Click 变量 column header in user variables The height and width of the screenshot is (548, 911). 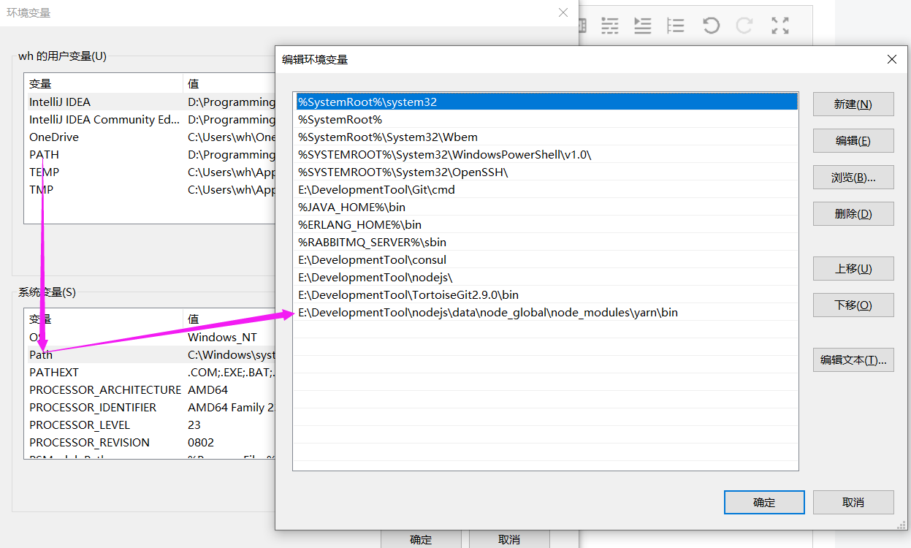[x=103, y=83]
